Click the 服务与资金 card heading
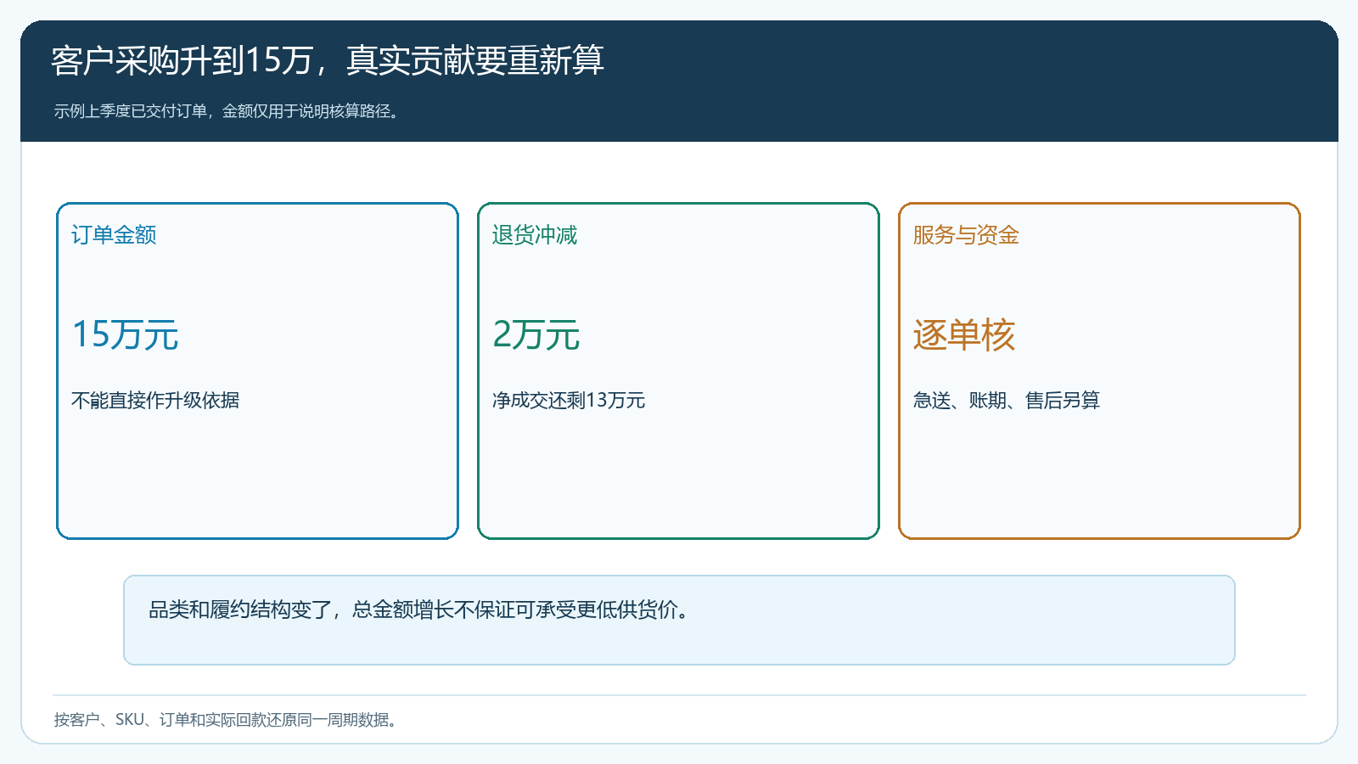 coord(966,235)
